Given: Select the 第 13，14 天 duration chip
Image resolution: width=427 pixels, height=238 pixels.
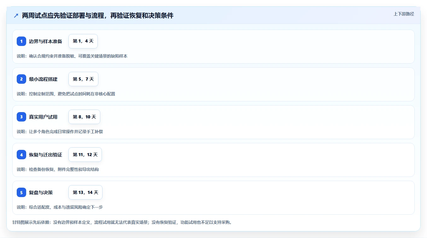Looking at the screenshot, I should [x=85, y=192].
